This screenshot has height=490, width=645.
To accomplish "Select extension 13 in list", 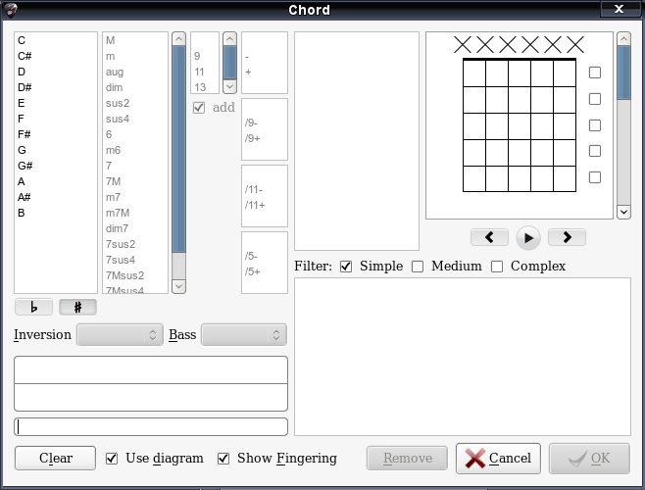I will tap(205, 87).
